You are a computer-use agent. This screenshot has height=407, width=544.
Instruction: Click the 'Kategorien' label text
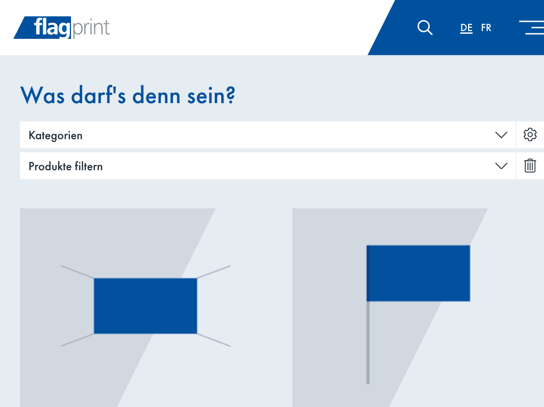(55, 135)
